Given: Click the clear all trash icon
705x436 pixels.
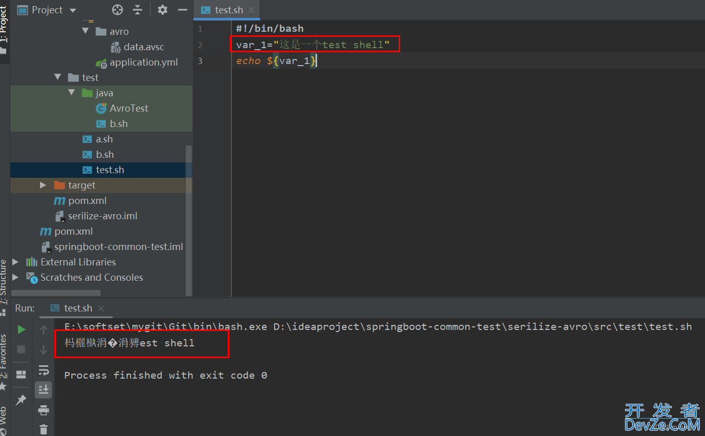Looking at the screenshot, I should [x=44, y=429].
